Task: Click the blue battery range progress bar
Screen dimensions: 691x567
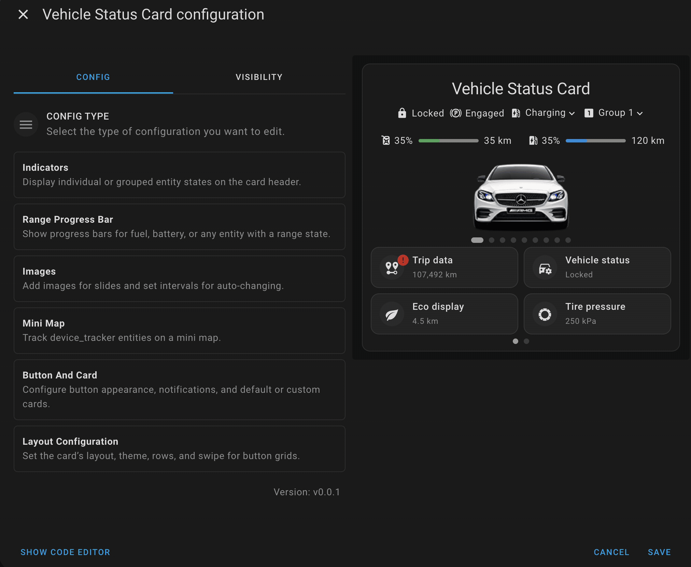Action: point(595,141)
